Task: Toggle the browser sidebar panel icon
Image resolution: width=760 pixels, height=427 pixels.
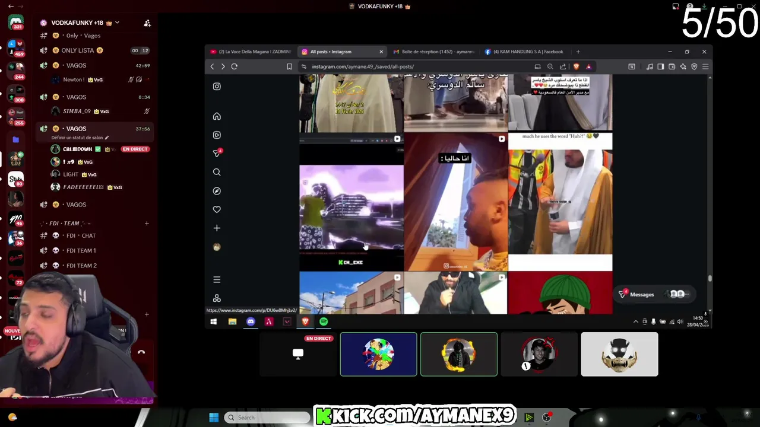Action: pos(660,66)
